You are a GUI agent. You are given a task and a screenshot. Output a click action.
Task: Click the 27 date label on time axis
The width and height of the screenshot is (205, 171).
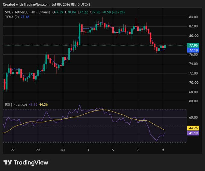click(x=13, y=150)
